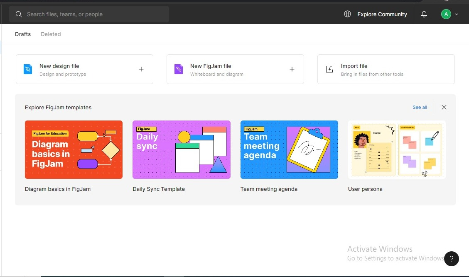Switch to the Deleted tab
469x277 pixels.
click(x=51, y=34)
